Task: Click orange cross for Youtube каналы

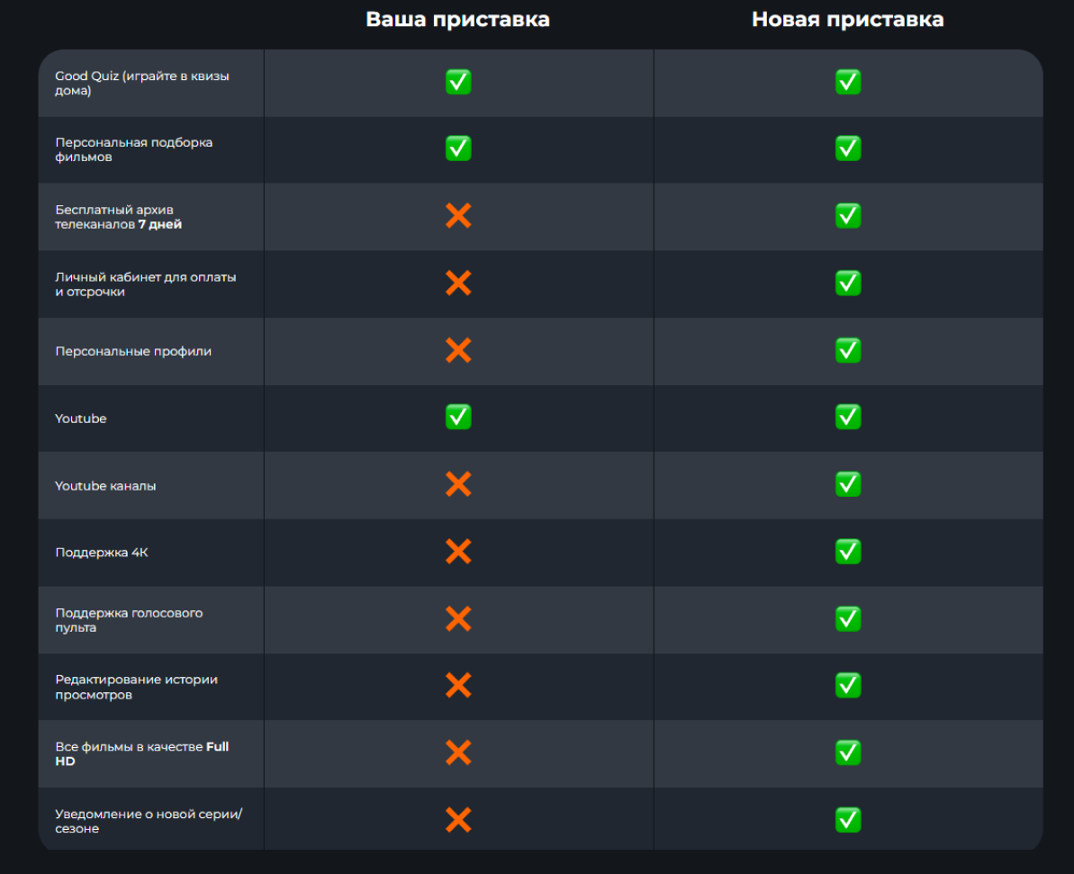Action: pos(458,484)
